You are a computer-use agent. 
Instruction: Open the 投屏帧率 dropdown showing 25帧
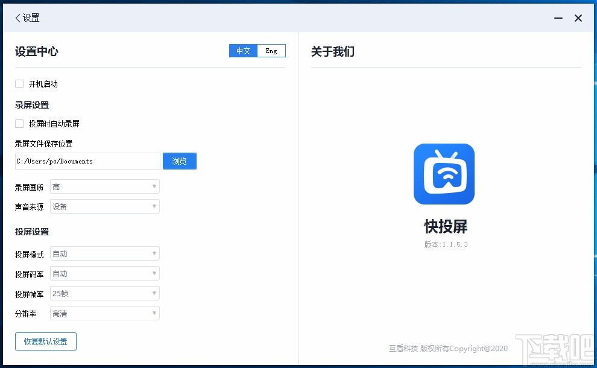click(105, 293)
